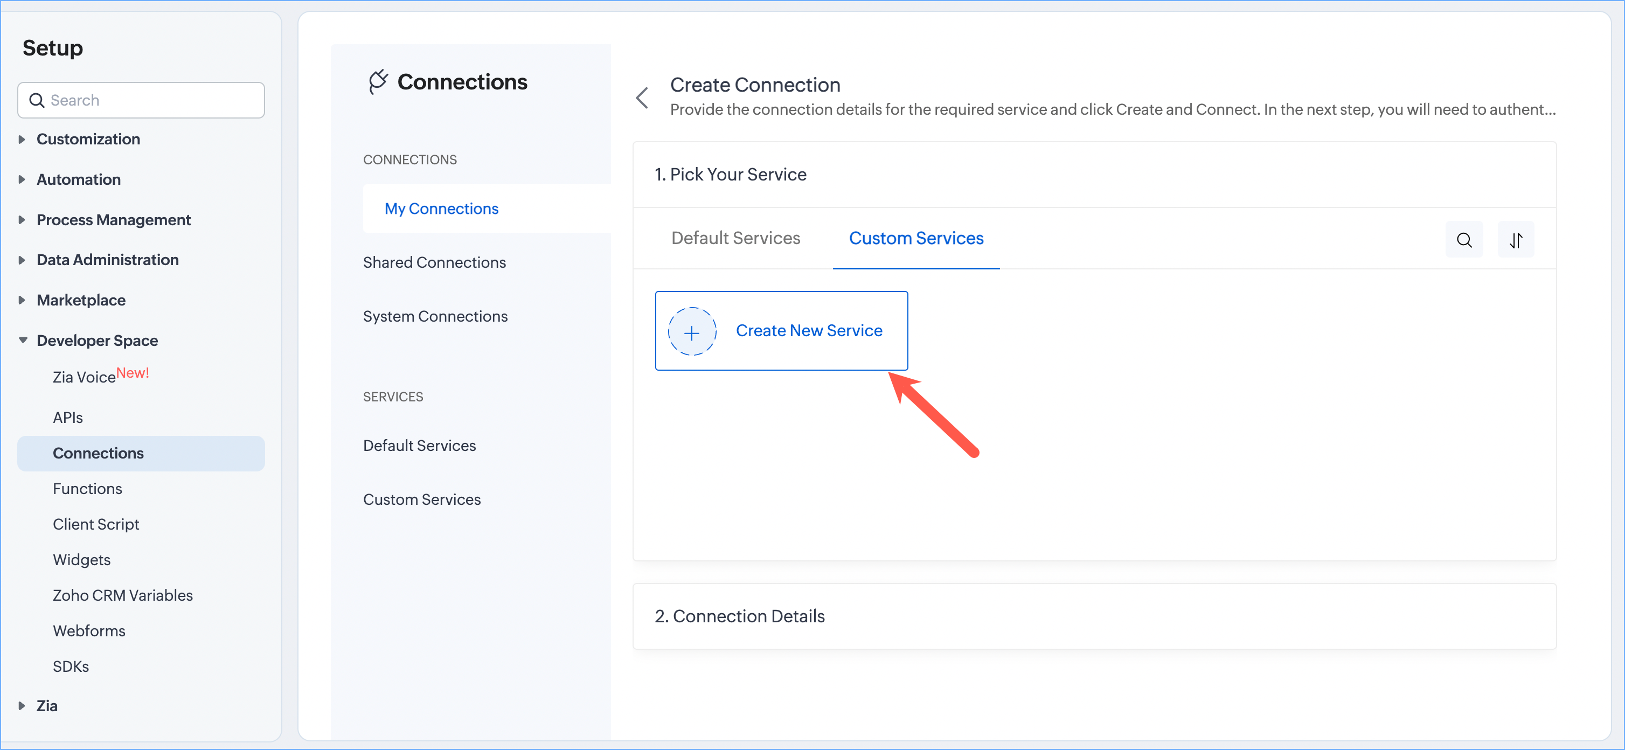
Task: Go to Zoho CRM Variables
Action: pyautogui.click(x=123, y=595)
